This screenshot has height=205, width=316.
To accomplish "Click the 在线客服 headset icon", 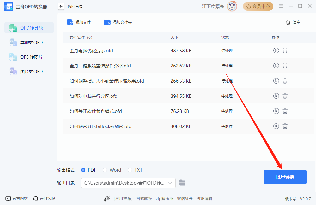I will pyautogui.click(x=36, y=199).
